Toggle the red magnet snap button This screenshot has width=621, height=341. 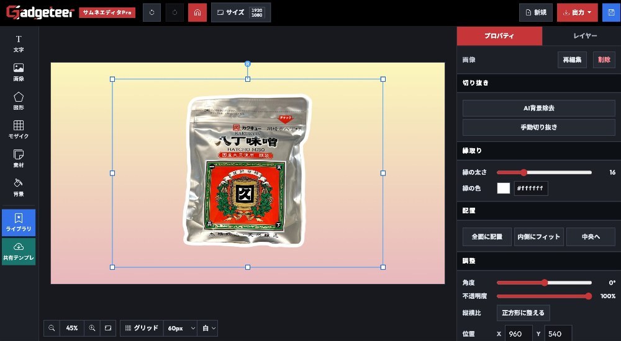click(x=197, y=12)
